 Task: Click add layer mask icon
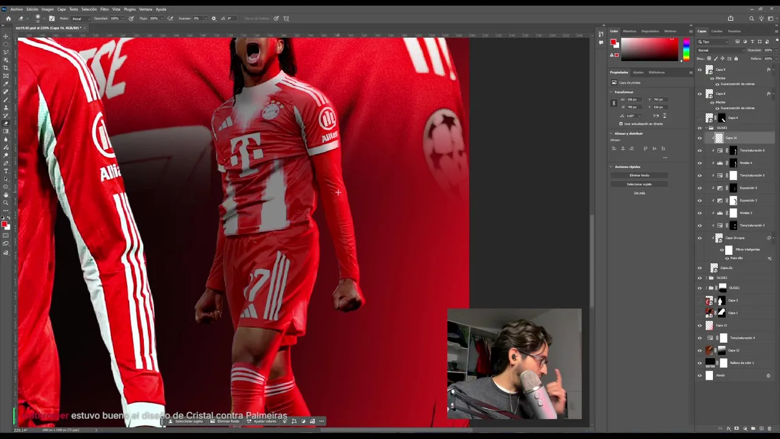tap(737, 429)
